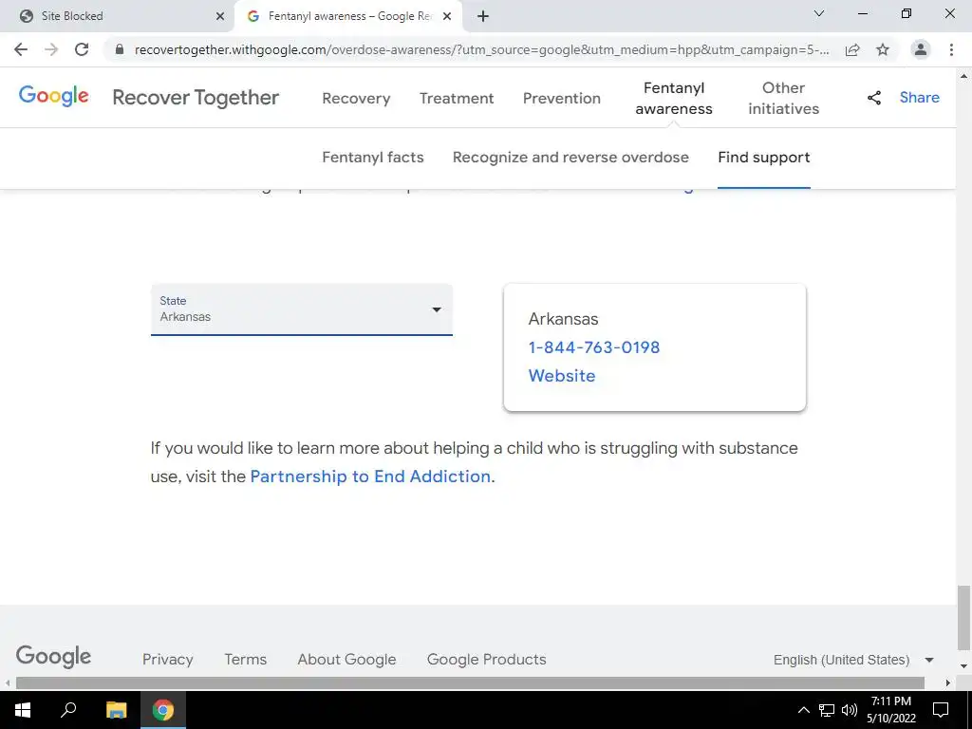Click the Share link in header
The height and width of the screenshot is (729, 972).
919,98
